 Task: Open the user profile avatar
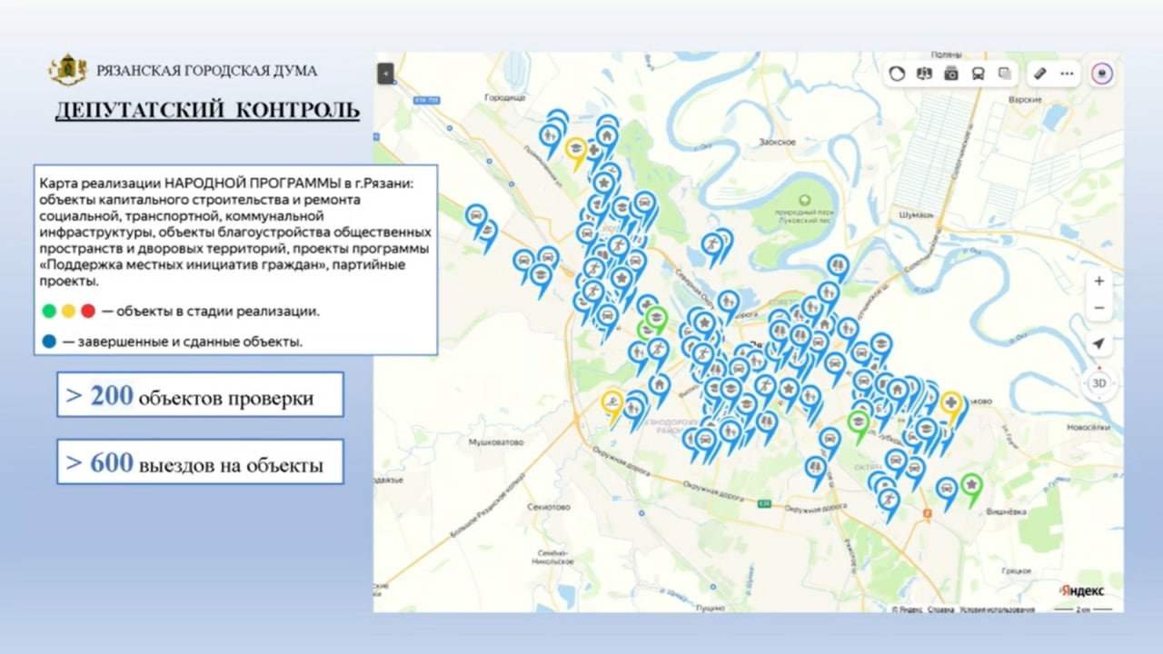pos(1102,74)
